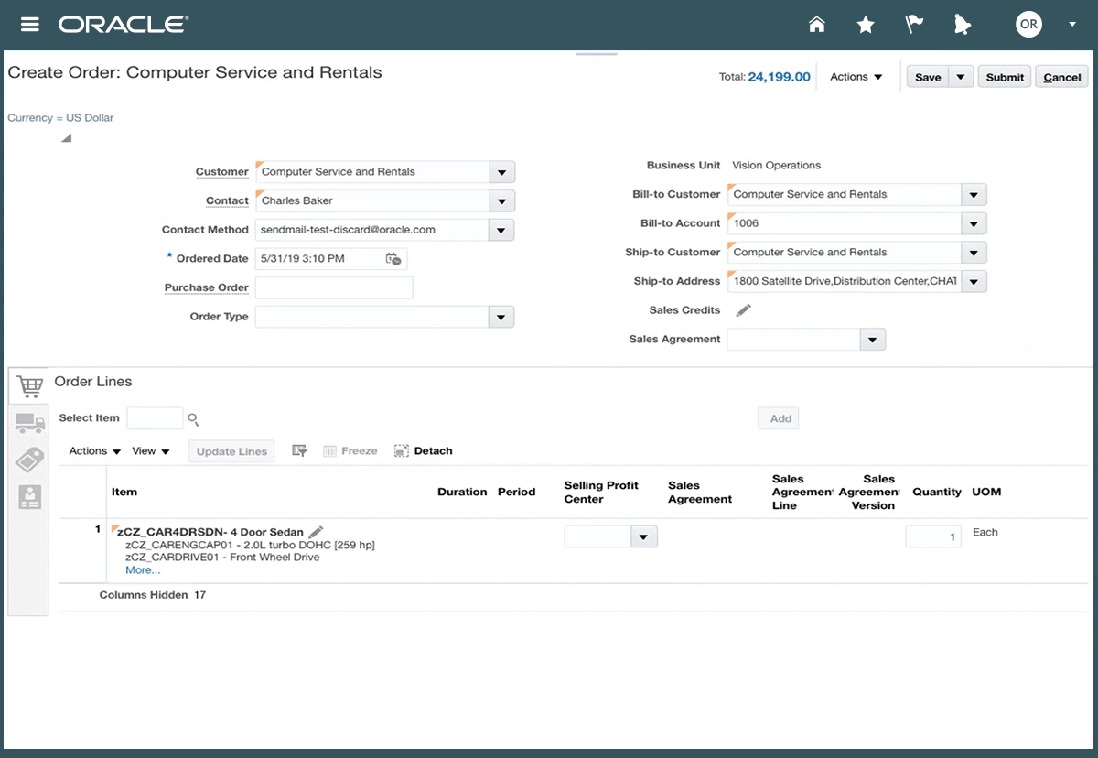Viewport: 1098px width, 758px height.
Task: Click the More... link under item
Action: point(143,570)
